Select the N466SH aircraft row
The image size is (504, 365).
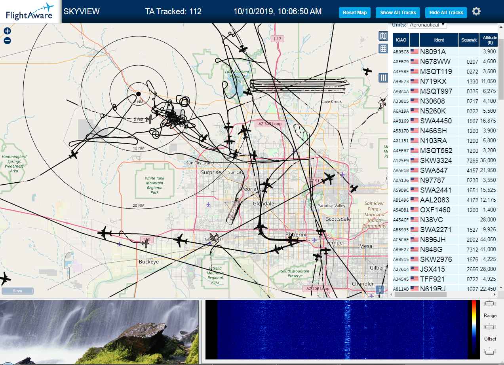[x=445, y=130]
